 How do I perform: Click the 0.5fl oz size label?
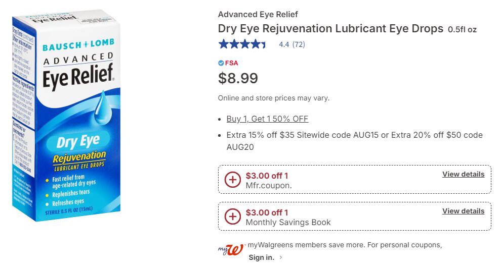click(x=462, y=30)
